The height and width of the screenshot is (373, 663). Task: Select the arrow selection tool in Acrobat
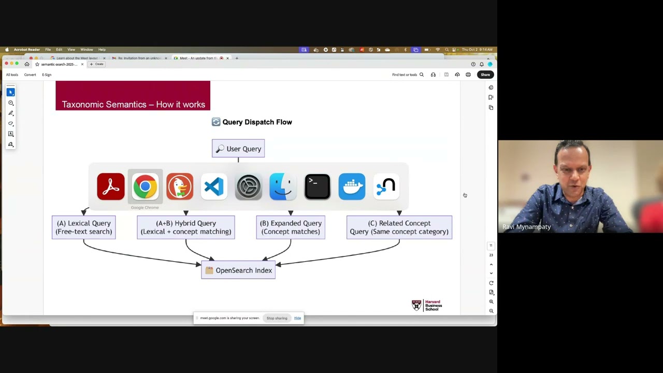point(10,92)
